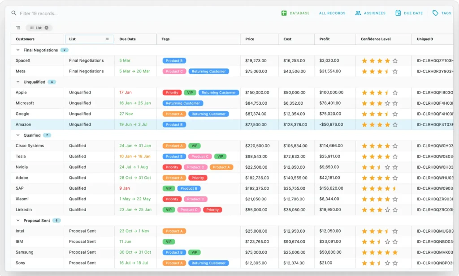This screenshot has width=459, height=276.
Task: Click the Confidence Level column header
Action: (x=376, y=39)
